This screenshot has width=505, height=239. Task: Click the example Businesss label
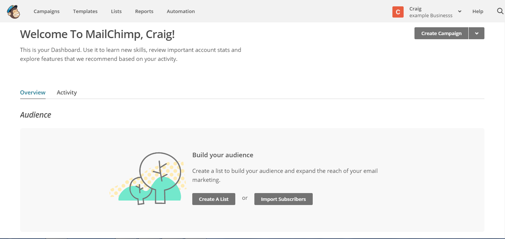coord(431,16)
